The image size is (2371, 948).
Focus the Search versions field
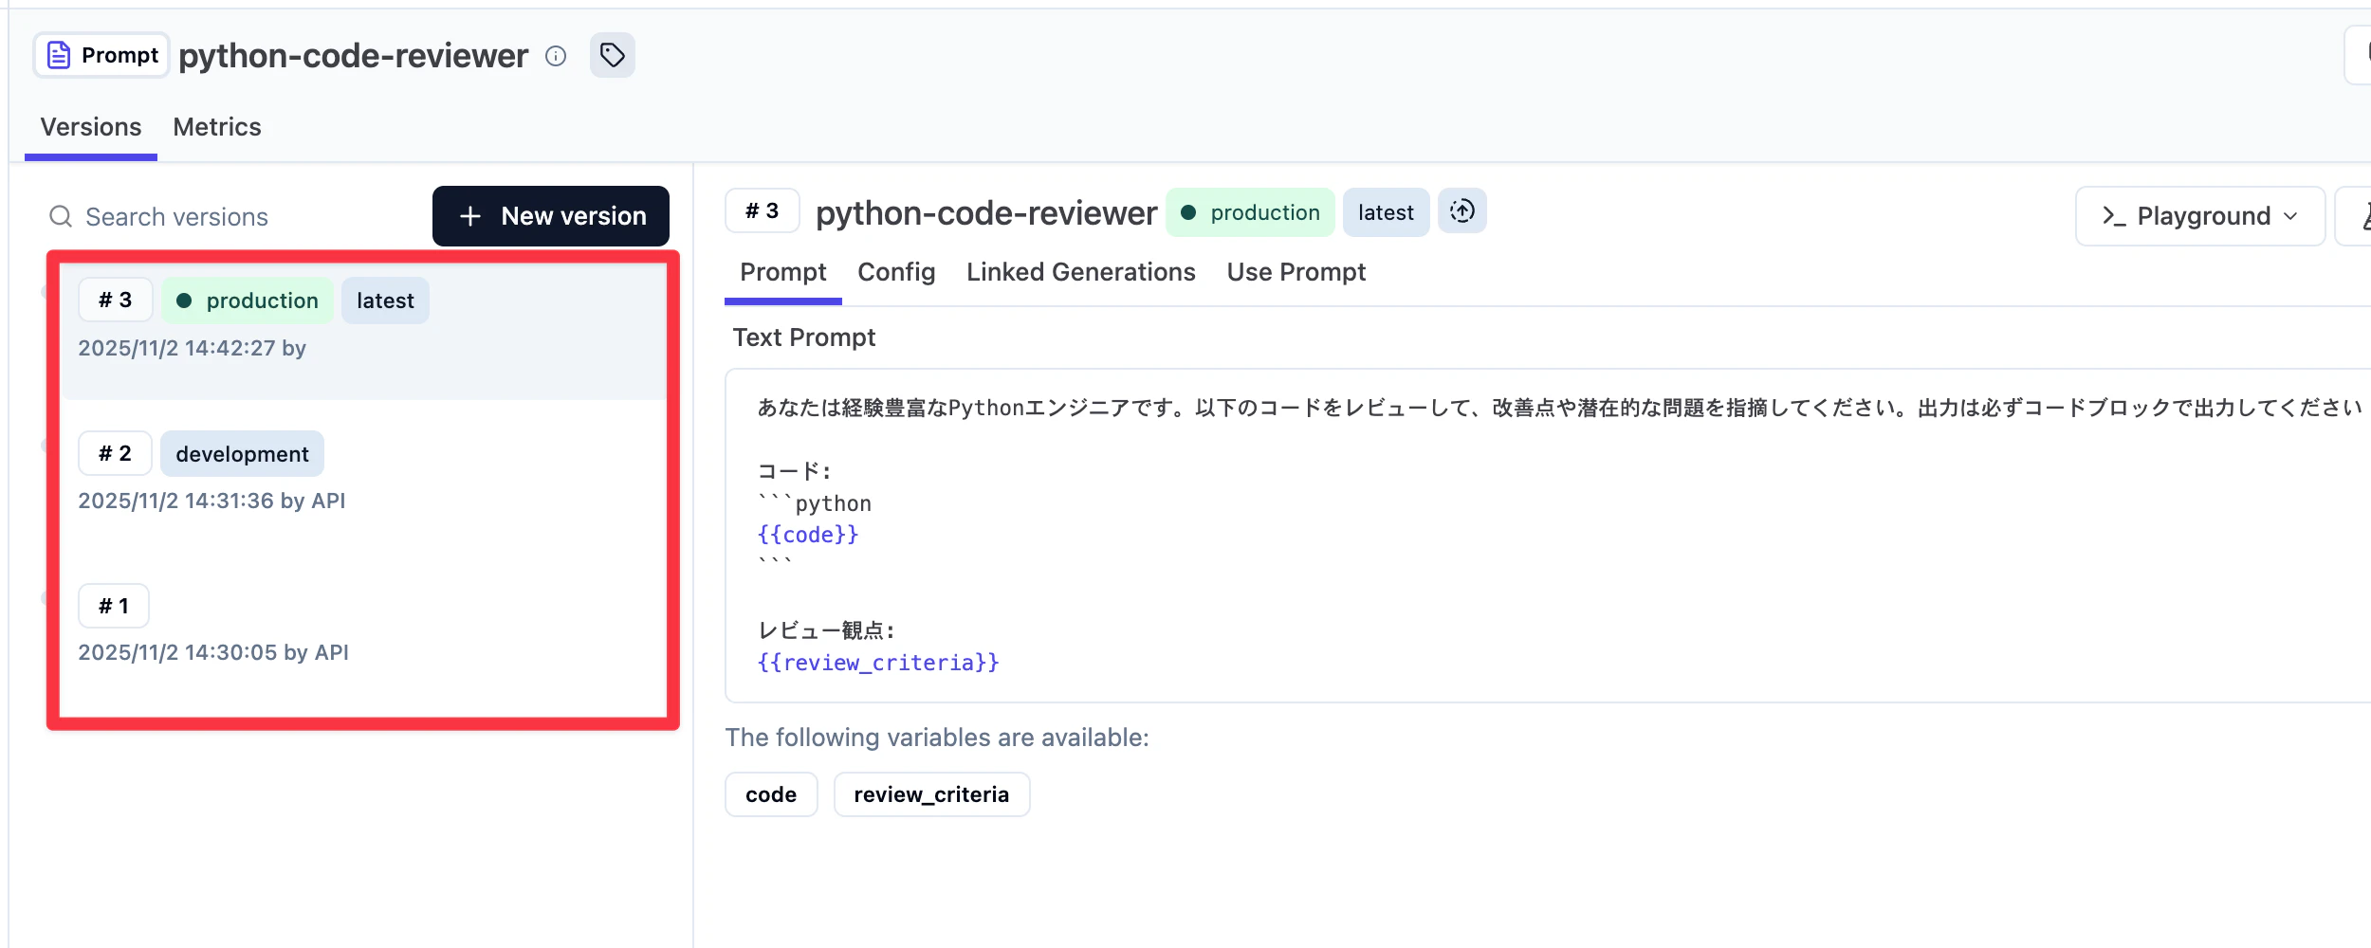pos(232,217)
